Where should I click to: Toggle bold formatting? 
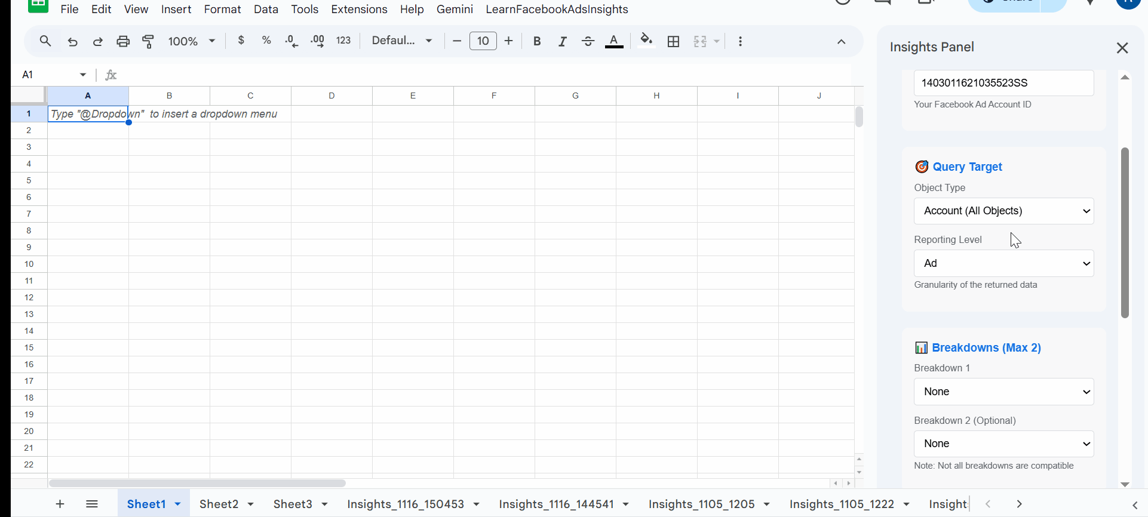click(537, 41)
